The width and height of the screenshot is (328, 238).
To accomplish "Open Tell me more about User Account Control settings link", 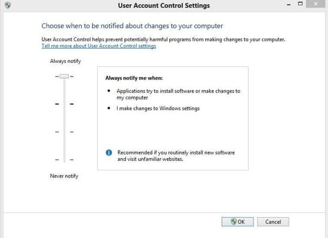I will [x=99, y=46].
